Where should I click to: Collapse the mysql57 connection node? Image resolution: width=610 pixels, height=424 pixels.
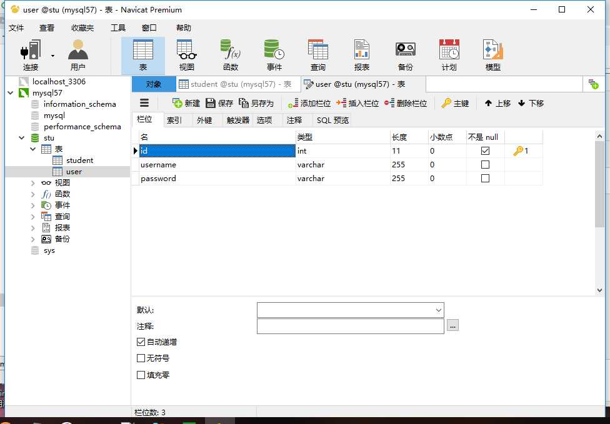11,93
